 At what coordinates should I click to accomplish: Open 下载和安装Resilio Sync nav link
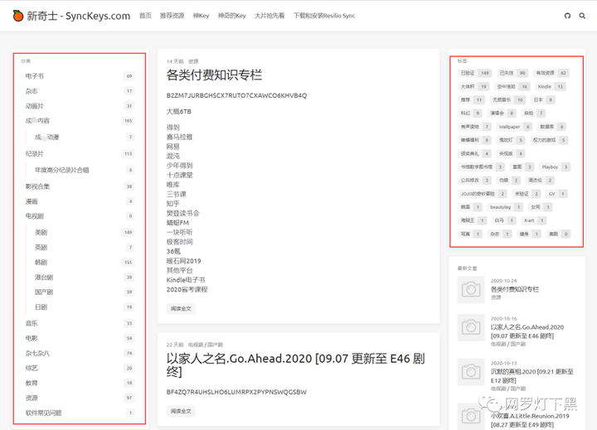324,16
